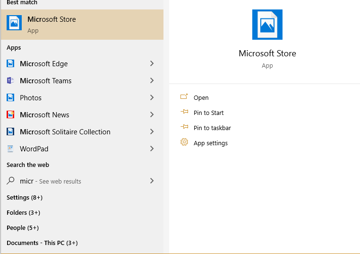
Task: Click the Photos app icon
Action: click(x=10, y=97)
